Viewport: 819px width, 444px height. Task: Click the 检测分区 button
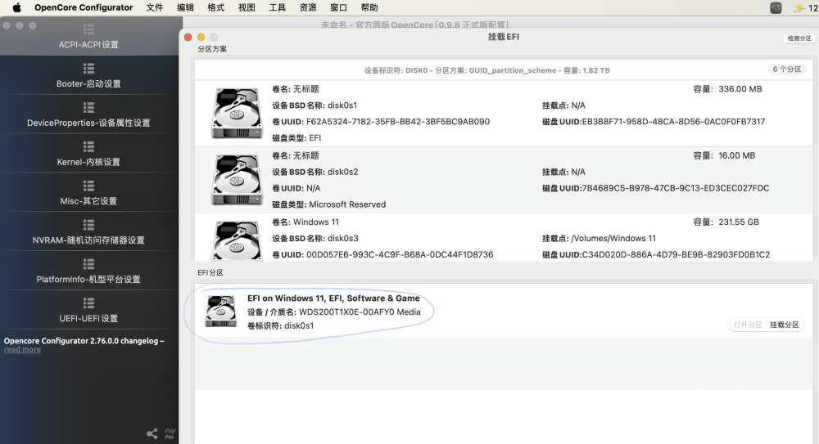[x=799, y=38]
